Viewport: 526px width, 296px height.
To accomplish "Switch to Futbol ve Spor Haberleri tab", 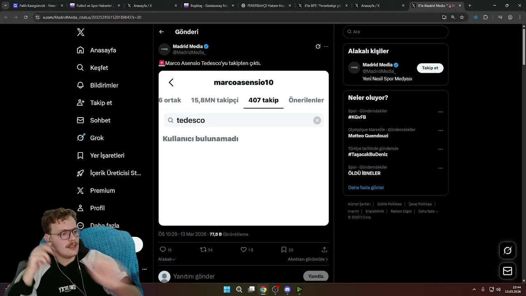I will point(95,6).
